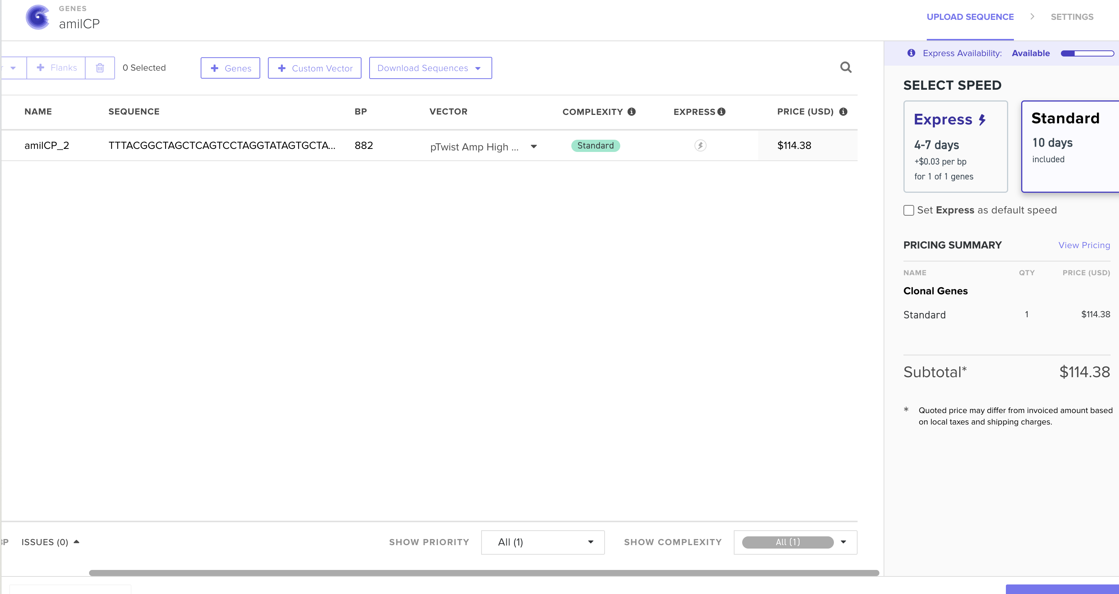Open the Show Priority All dropdown
Screen dimensions: 1119x594
tap(542, 542)
